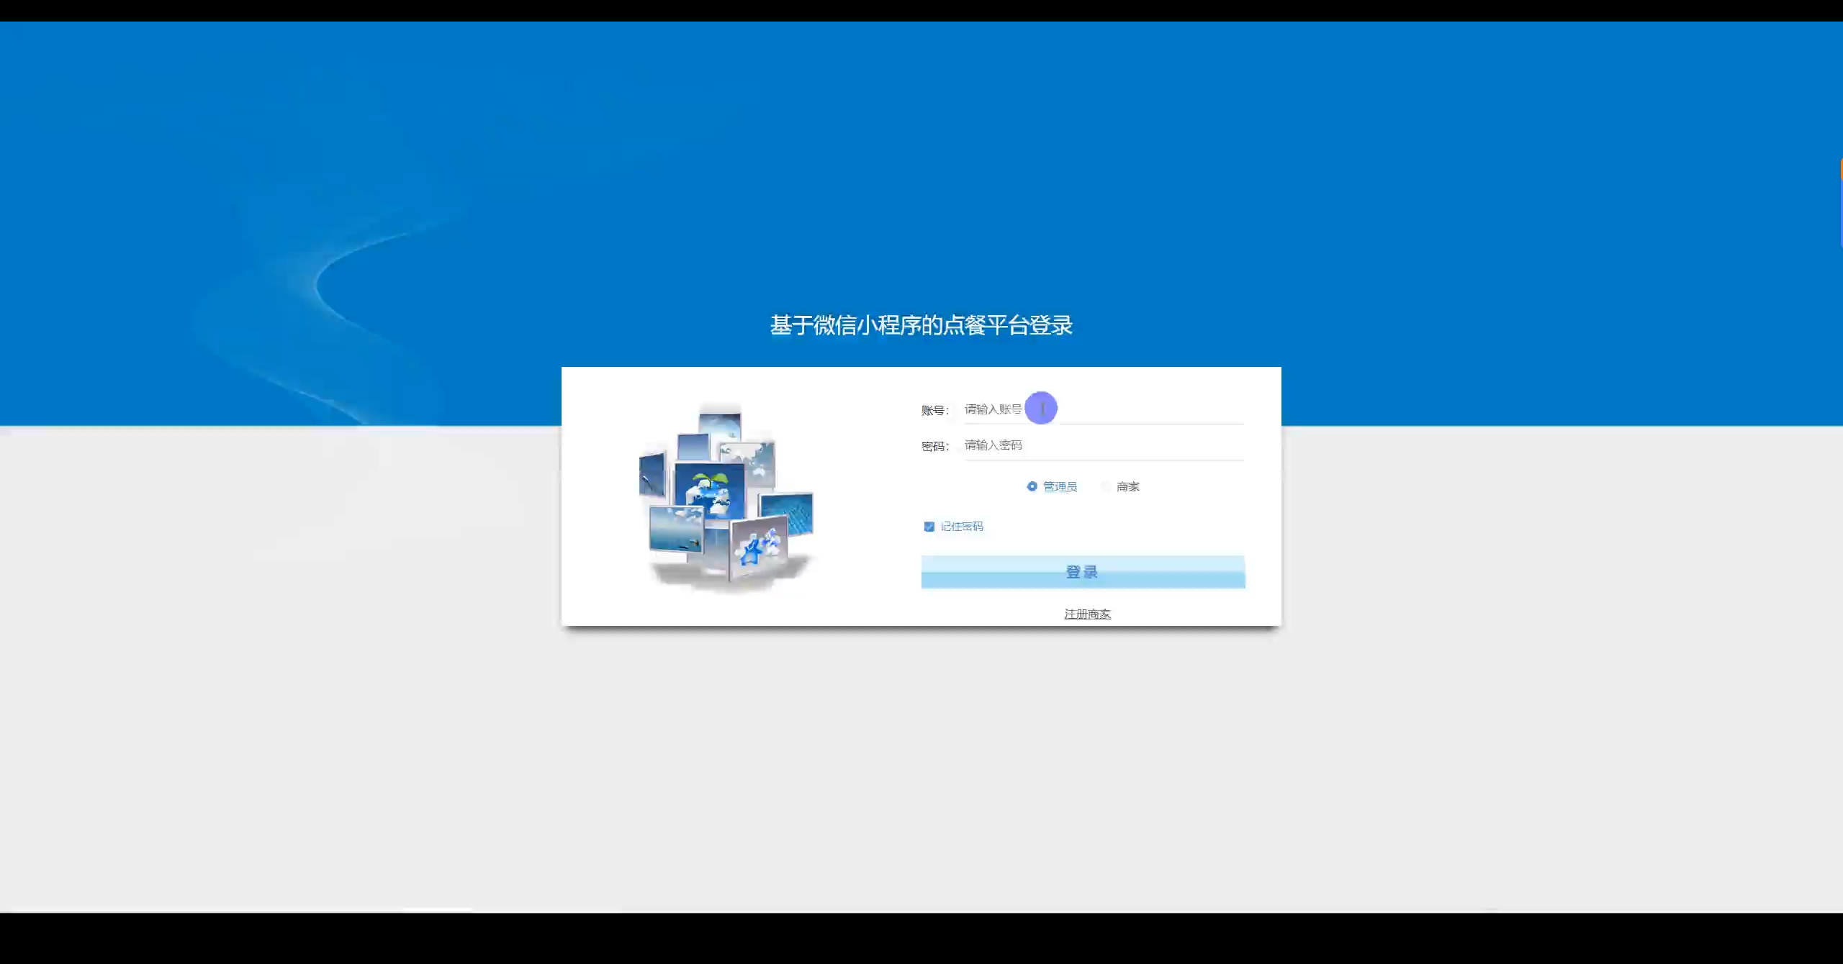Open the 注册商家 registration link
Viewport: 1843px width, 964px height.
(x=1087, y=614)
